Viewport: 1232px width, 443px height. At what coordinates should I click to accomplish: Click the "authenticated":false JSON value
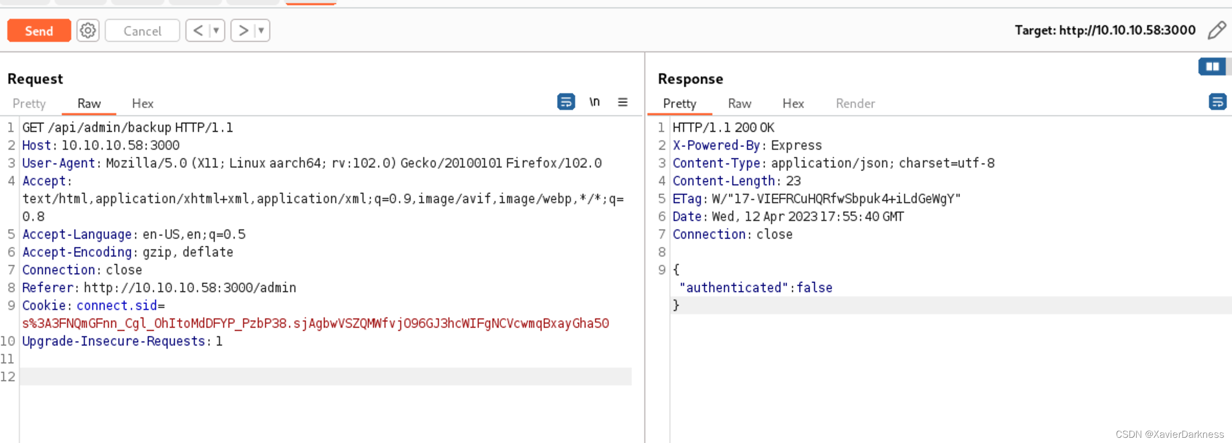pos(756,288)
